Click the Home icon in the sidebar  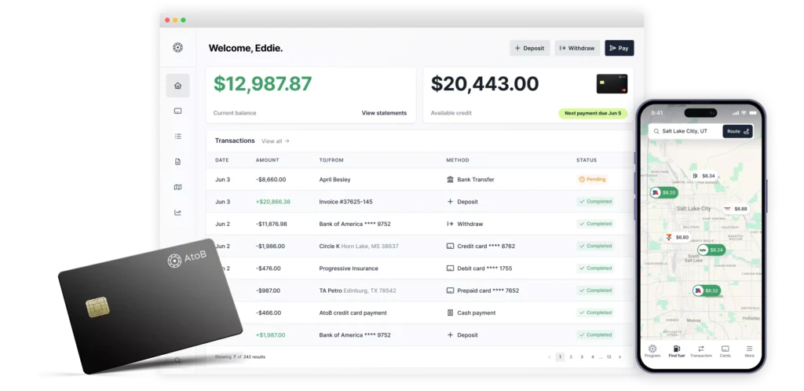tap(177, 86)
